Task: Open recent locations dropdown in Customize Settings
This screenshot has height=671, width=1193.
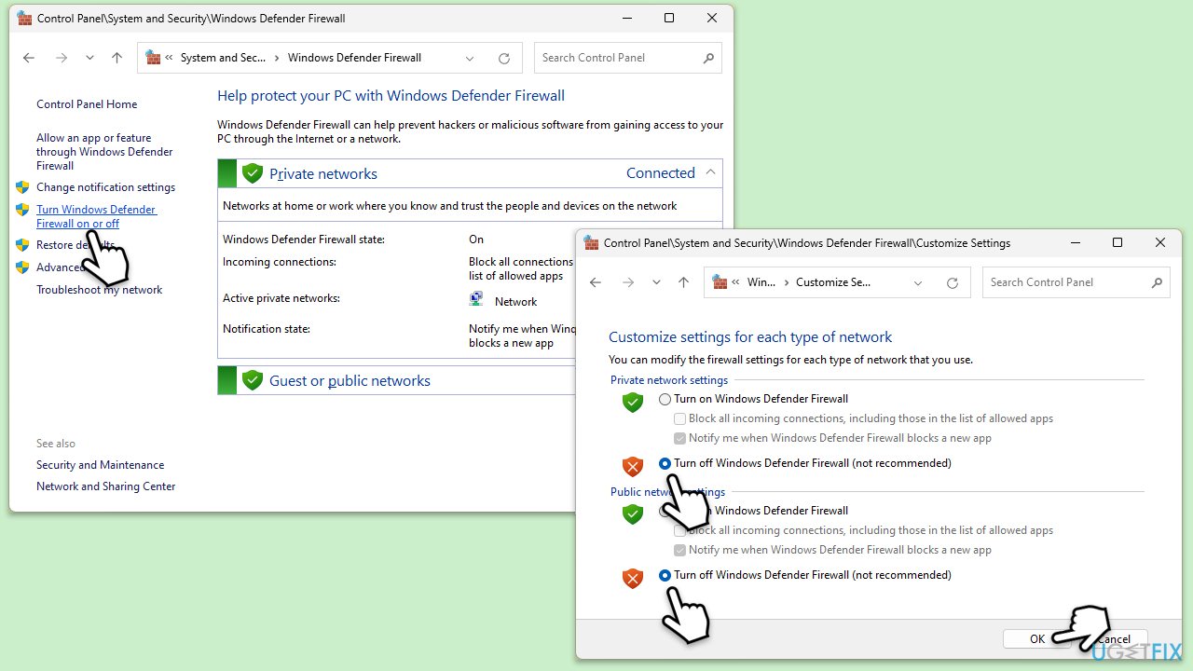Action: pos(656,282)
